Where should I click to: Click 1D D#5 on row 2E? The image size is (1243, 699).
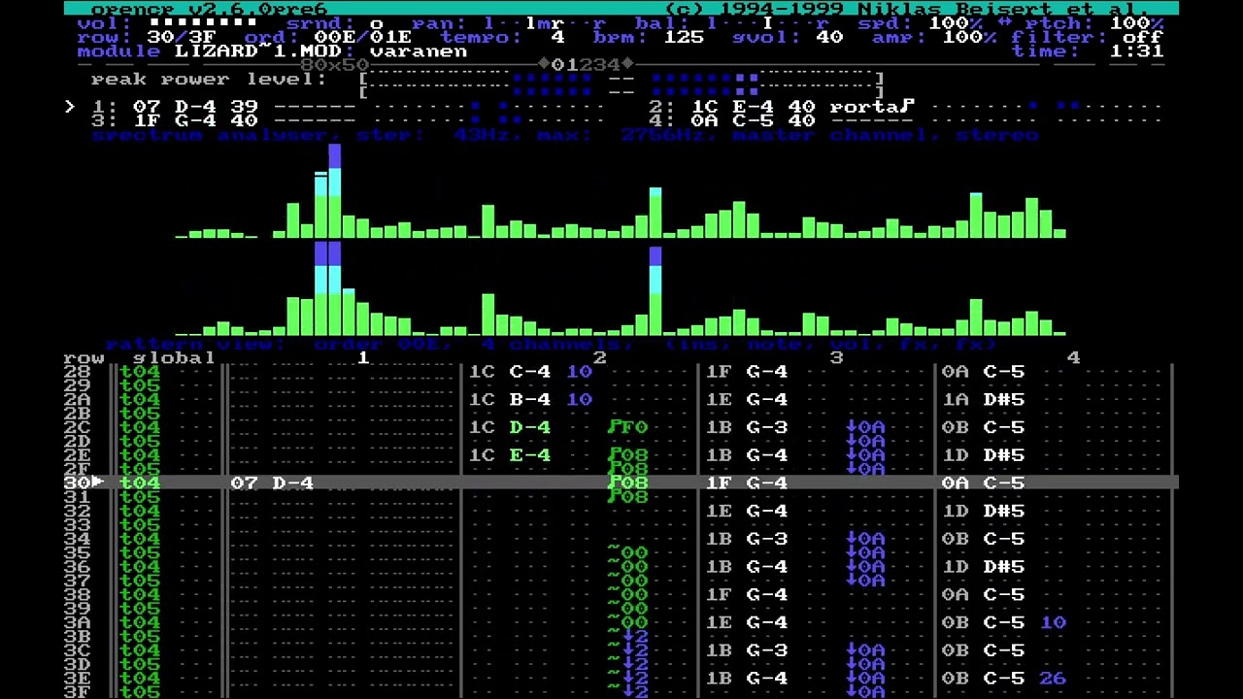coord(983,455)
